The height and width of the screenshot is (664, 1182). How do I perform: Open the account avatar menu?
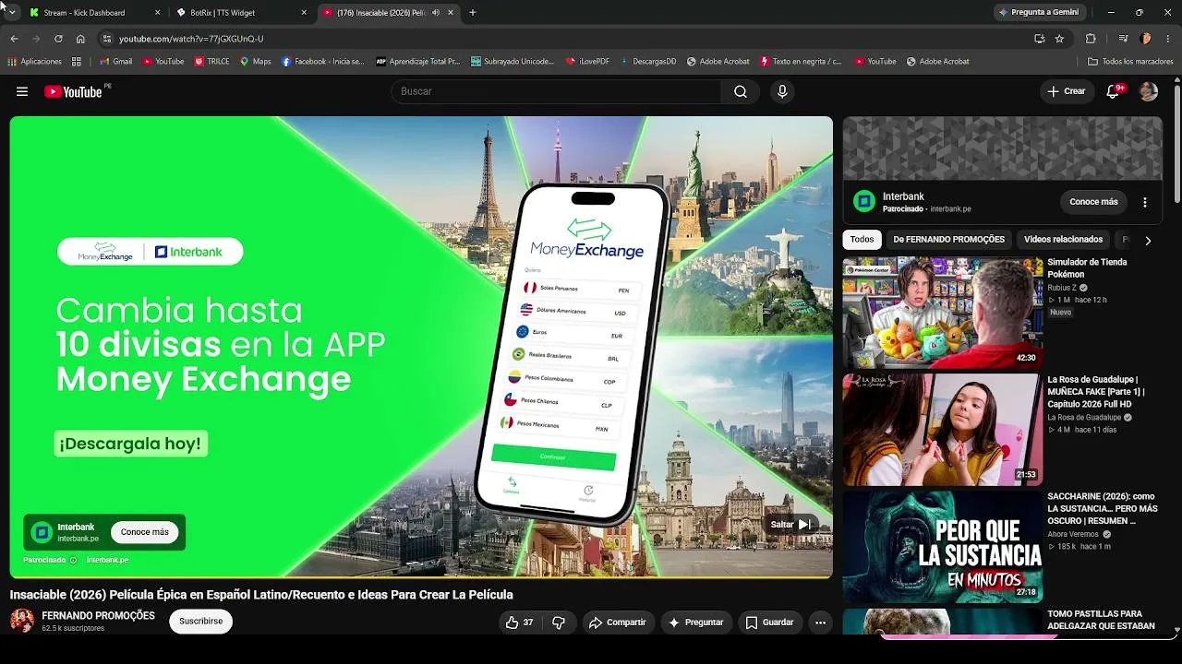[1148, 91]
